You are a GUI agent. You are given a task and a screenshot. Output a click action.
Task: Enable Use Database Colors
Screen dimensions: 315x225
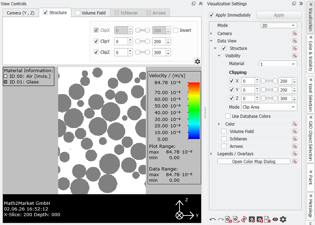228,116
